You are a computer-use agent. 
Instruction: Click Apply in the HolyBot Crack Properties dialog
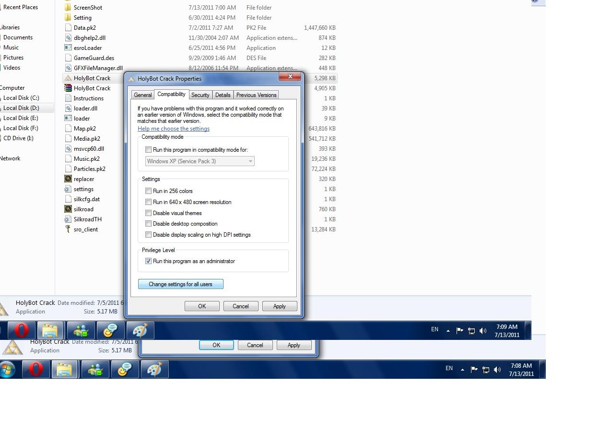point(280,306)
